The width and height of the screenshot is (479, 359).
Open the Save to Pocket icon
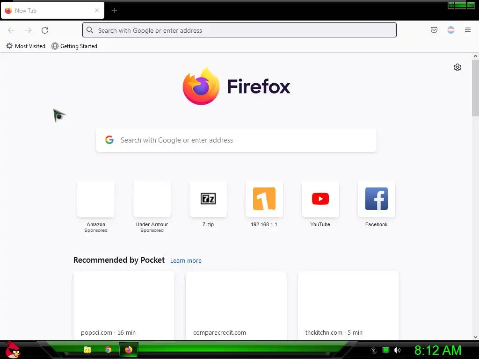click(434, 30)
